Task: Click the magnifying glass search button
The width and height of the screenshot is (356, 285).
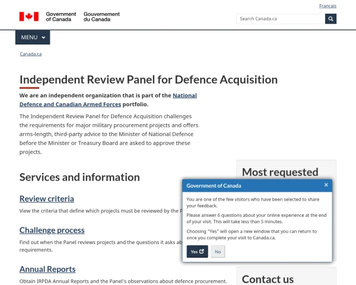Action: (x=330, y=18)
